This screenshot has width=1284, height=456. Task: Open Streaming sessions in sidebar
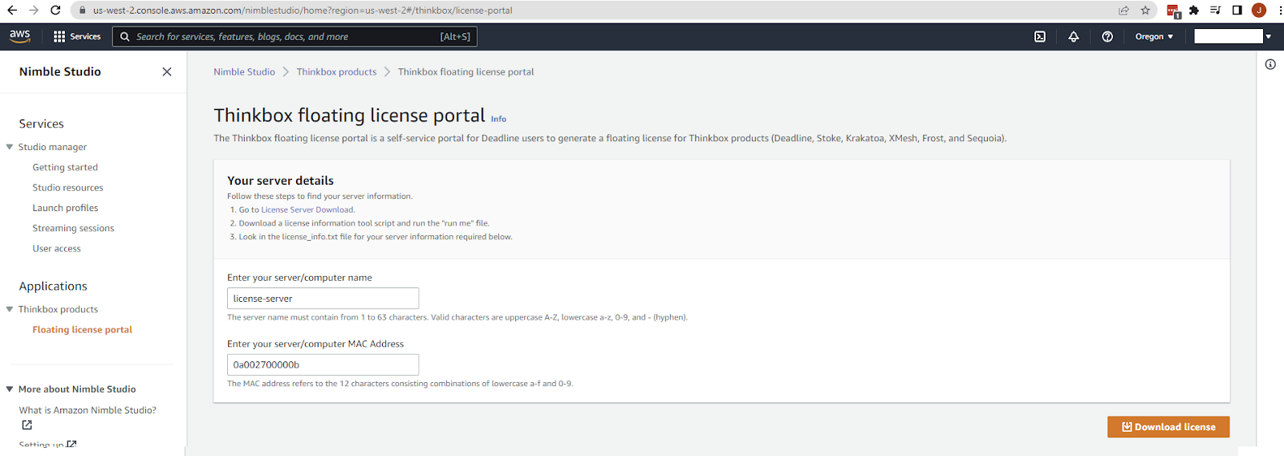click(x=73, y=228)
